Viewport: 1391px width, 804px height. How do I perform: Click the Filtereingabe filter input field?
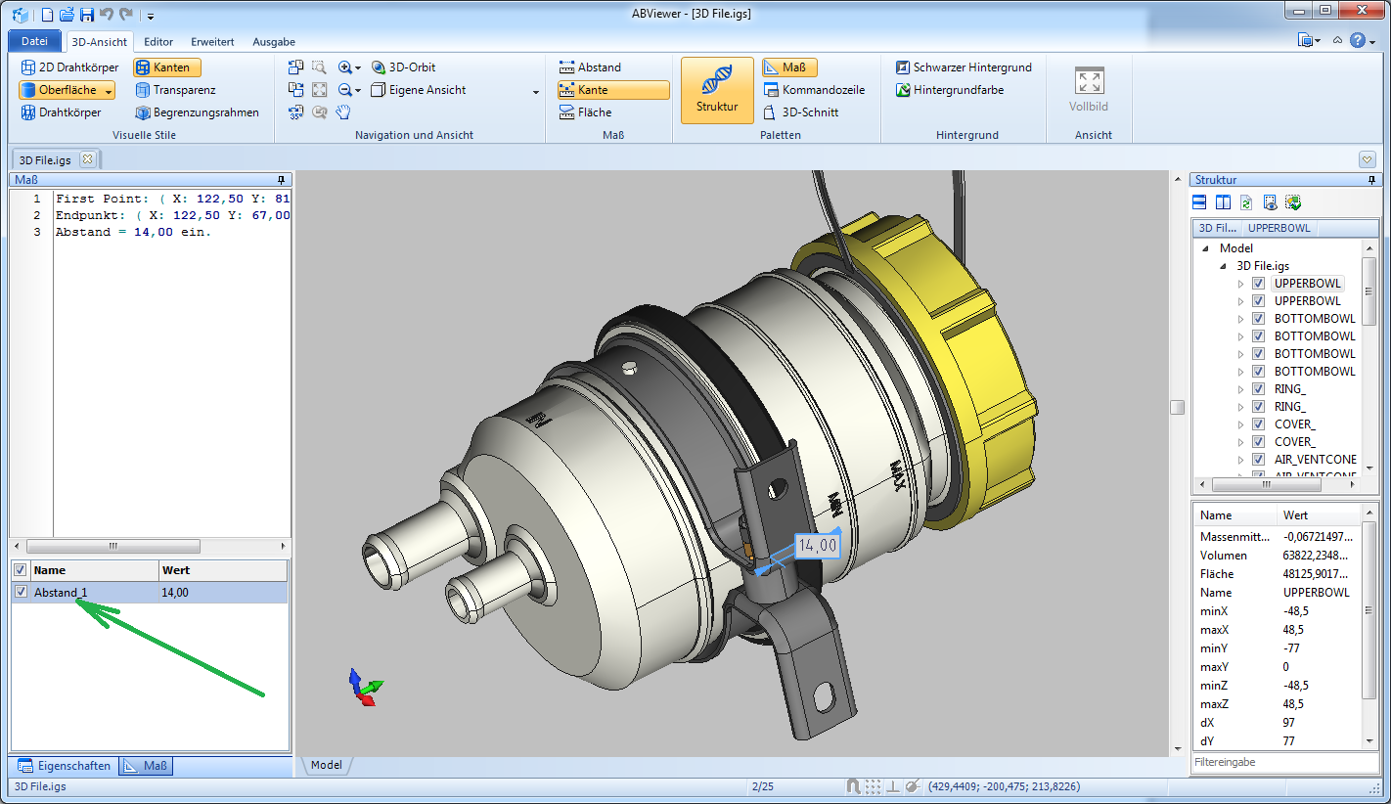click(1283, 762)
